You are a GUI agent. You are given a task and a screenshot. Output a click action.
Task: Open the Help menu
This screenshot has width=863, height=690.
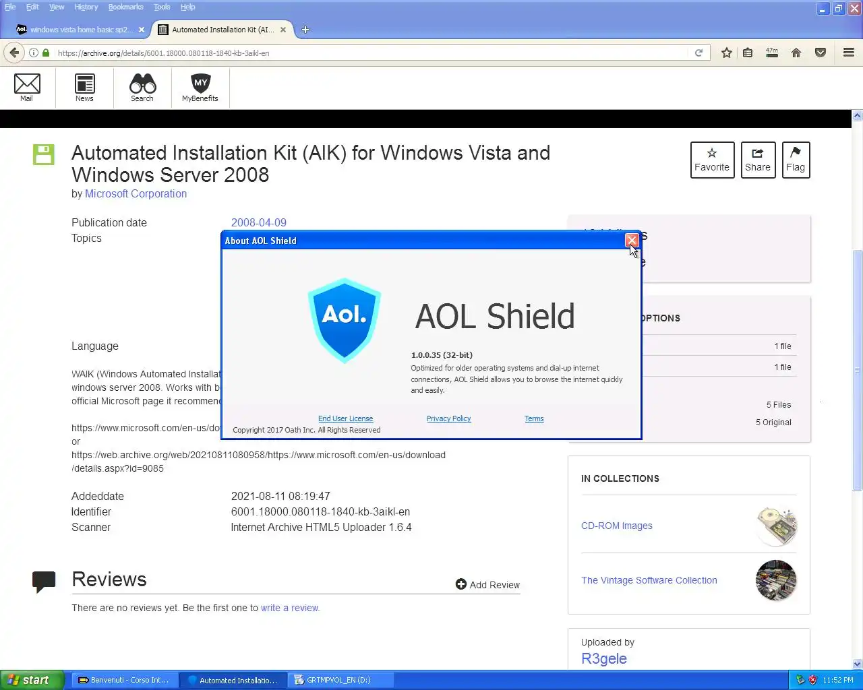[187, 7]
